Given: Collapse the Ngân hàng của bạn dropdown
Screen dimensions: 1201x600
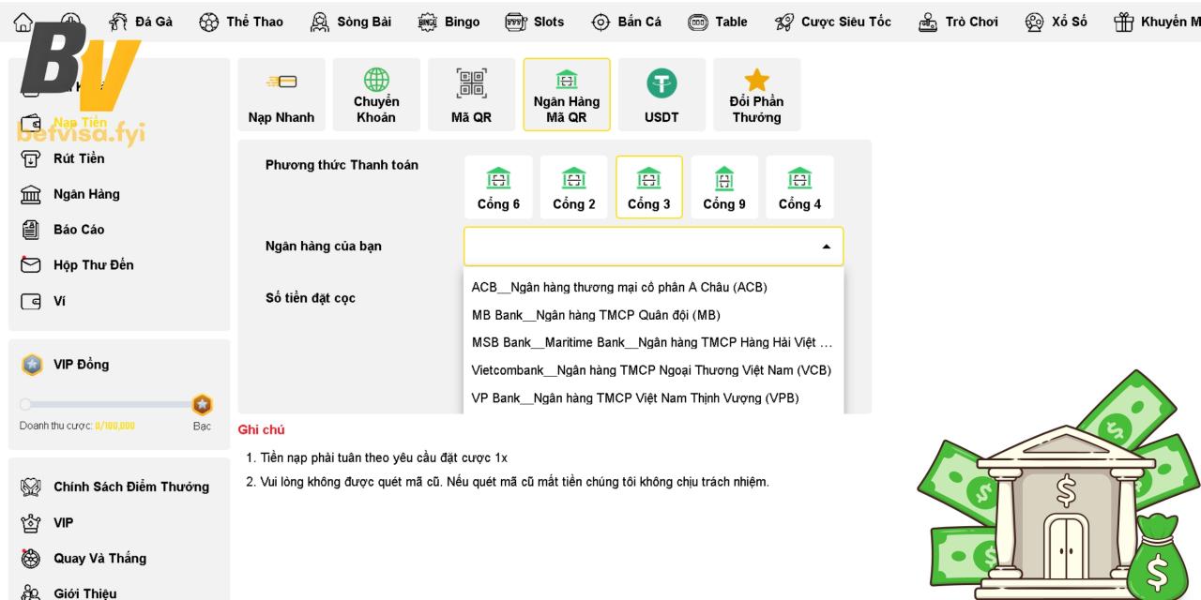Looking at the screenshot, I should click(826, 247).
